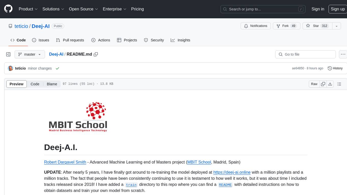The height and width of the screenshot is (195, 347).
Task: Expand the Open Source menu
Action: coord(83,9)
